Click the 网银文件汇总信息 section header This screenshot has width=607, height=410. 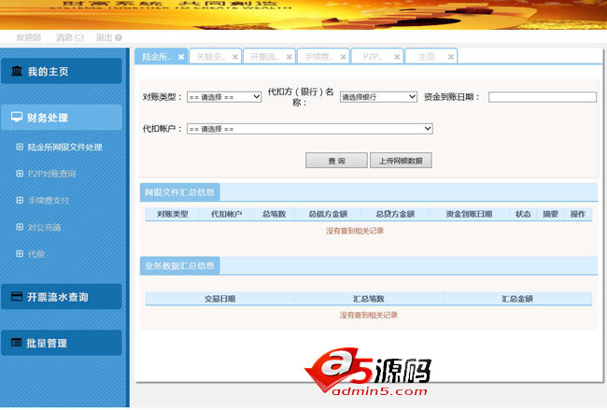pos(179,192)
